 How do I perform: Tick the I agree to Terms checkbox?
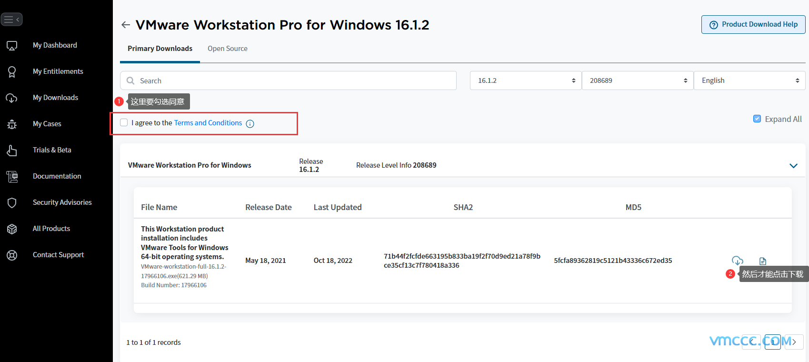coord(124,122)
